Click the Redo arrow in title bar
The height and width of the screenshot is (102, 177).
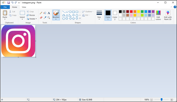16,3
